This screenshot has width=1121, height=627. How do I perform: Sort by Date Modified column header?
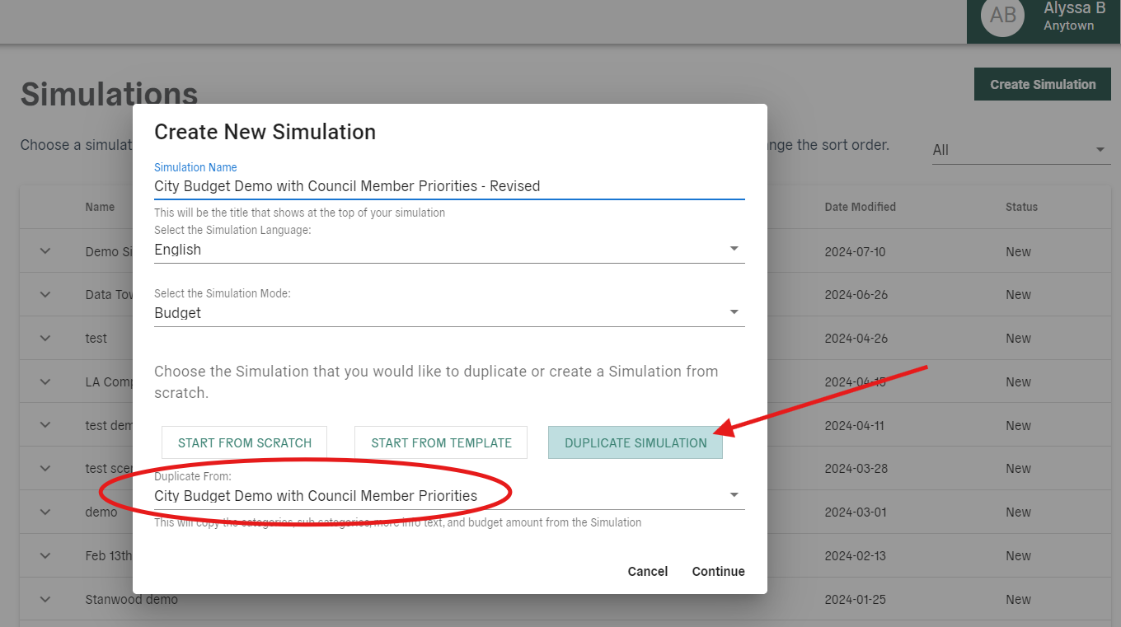(860, 207)
